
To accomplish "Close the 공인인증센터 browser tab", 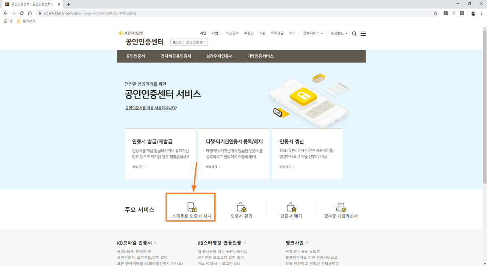I will point(59,4).
